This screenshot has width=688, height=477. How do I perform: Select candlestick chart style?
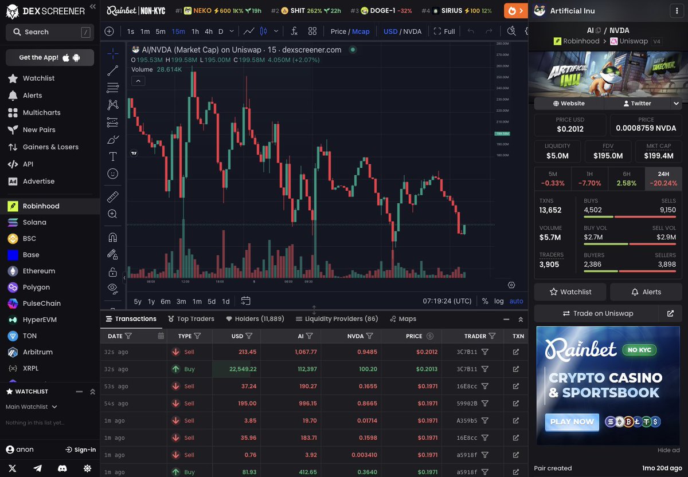tap(264, 31)
